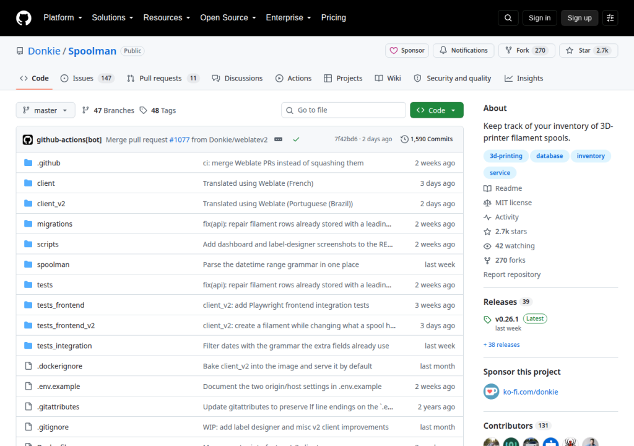
Task: Click the 47 Branches branch icon
Action: click(x=85, y=110)
